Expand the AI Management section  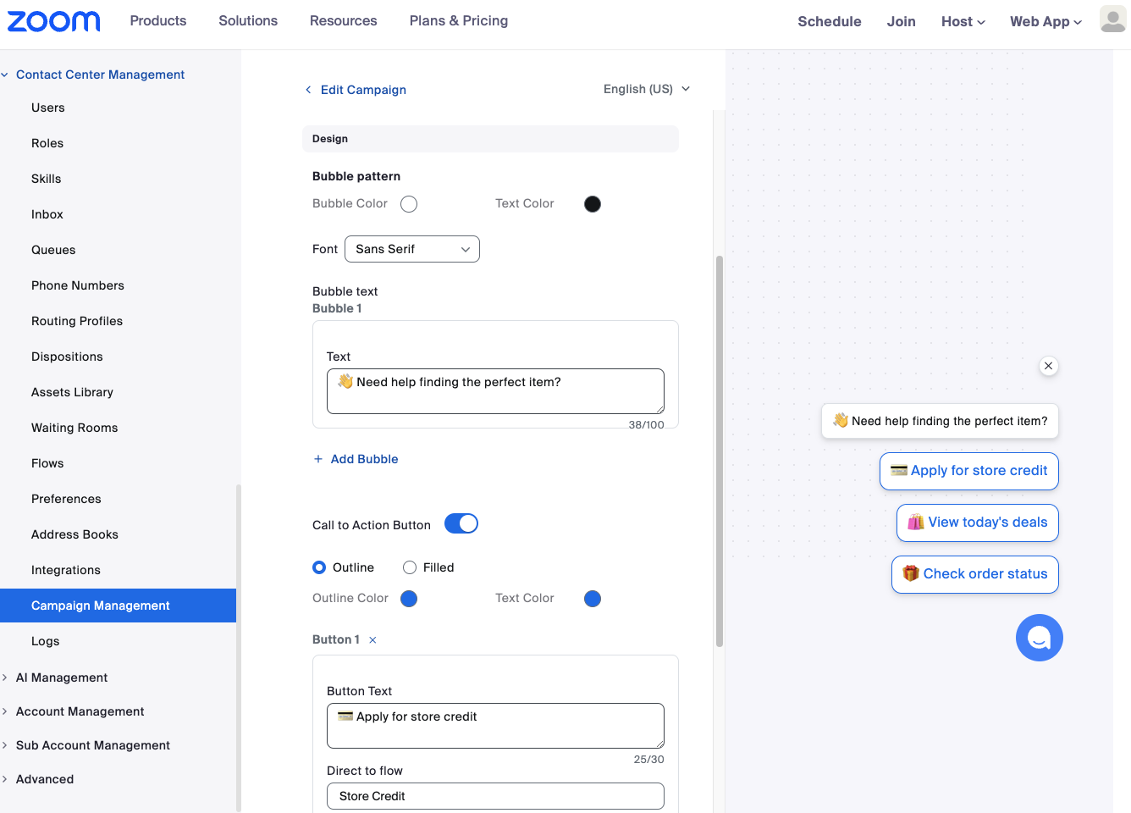(62, 677)
